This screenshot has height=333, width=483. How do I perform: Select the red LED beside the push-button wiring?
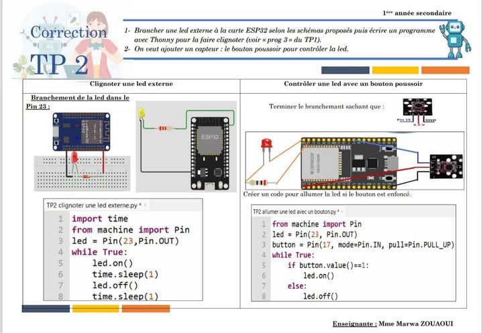click(266, 146)
